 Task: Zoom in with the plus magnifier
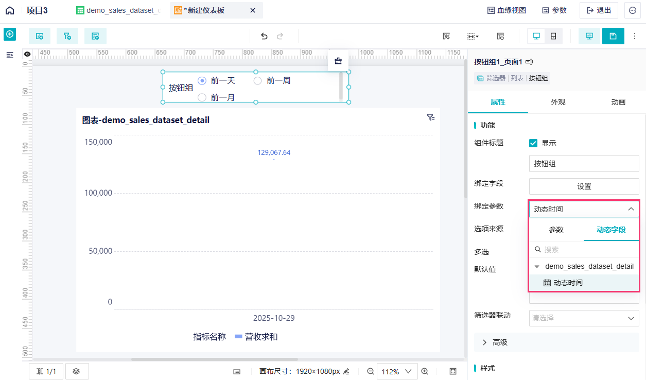pos(425,371)
